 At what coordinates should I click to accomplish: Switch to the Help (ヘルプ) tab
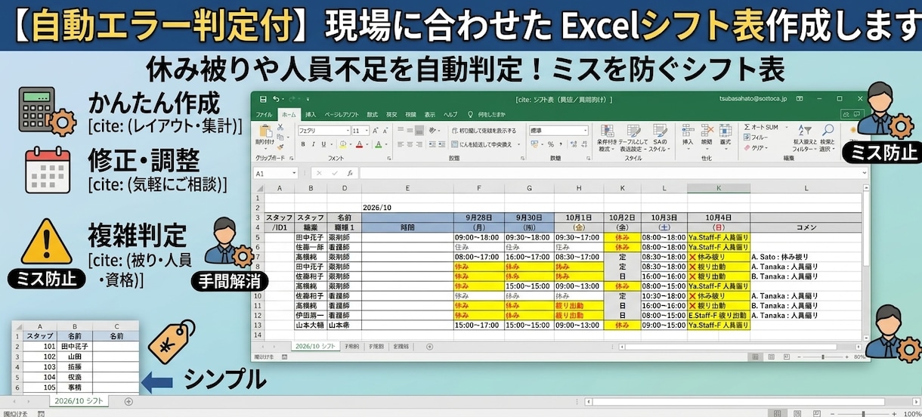click(x=450, y=114)
